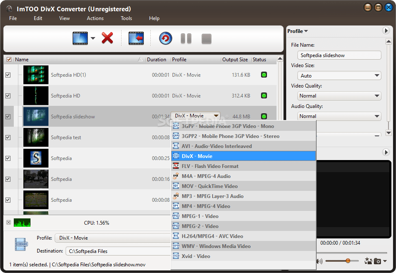Uncheck the Softpedia HD row checkbox
Screen dimensions: 396x273
8,96
